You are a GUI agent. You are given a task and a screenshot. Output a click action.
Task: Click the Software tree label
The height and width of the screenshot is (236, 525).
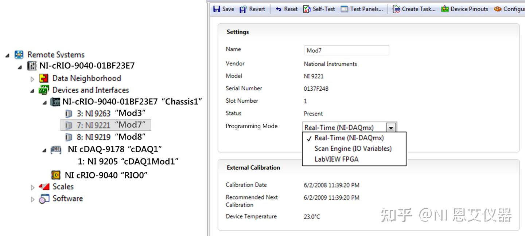[67, 198]
